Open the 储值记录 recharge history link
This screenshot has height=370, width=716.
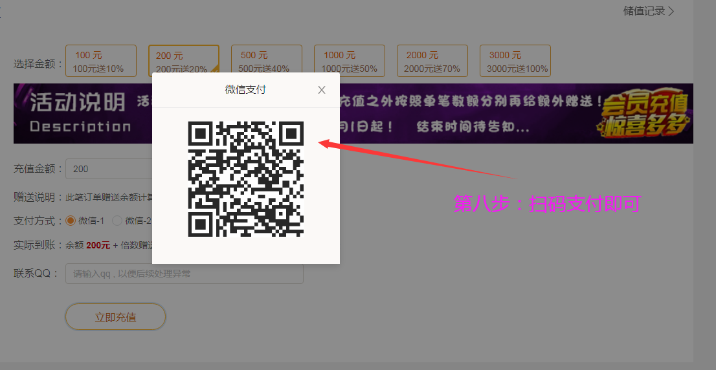pos(643,11)
